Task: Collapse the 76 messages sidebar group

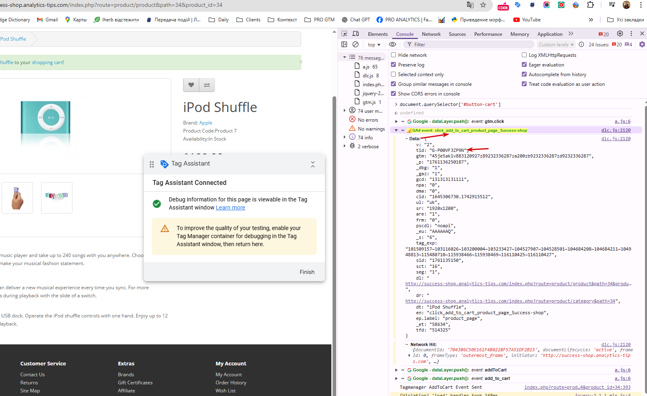Action: point(345,58)
